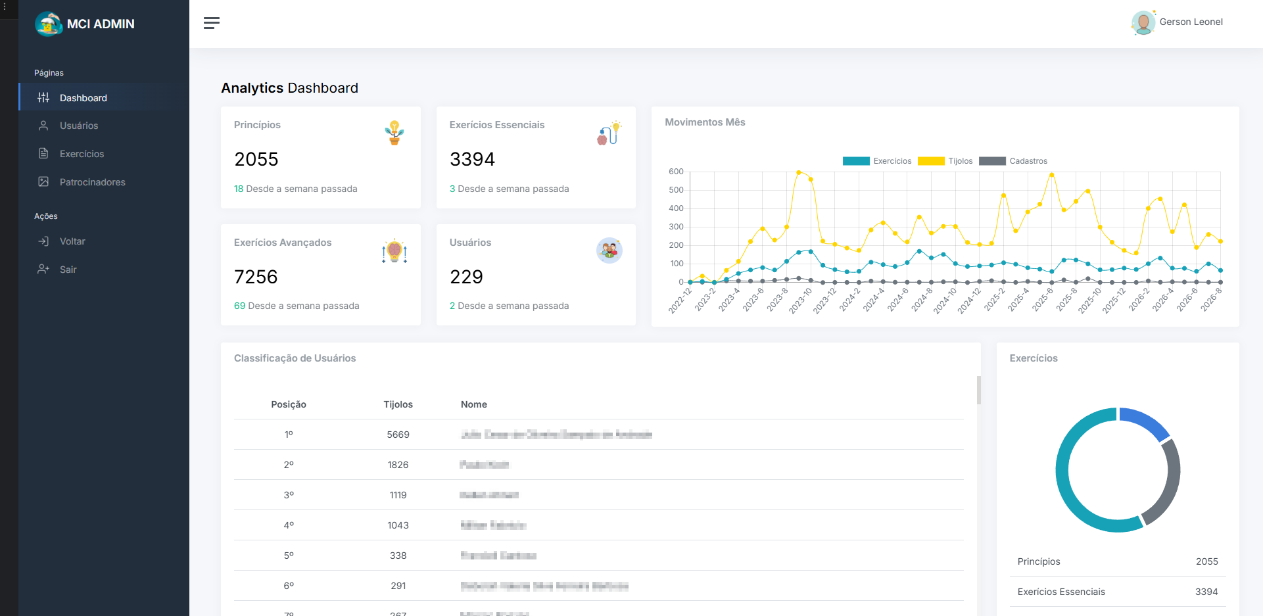Select the 1043 tijolos cell

(398, 525)
